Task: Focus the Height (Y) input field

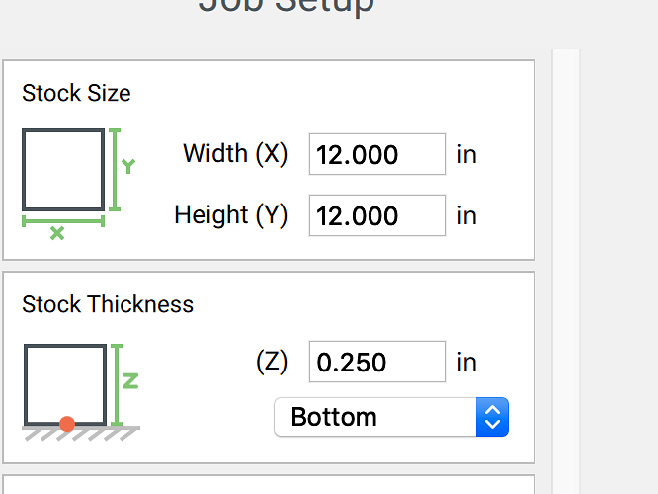Action: [376, 215]
